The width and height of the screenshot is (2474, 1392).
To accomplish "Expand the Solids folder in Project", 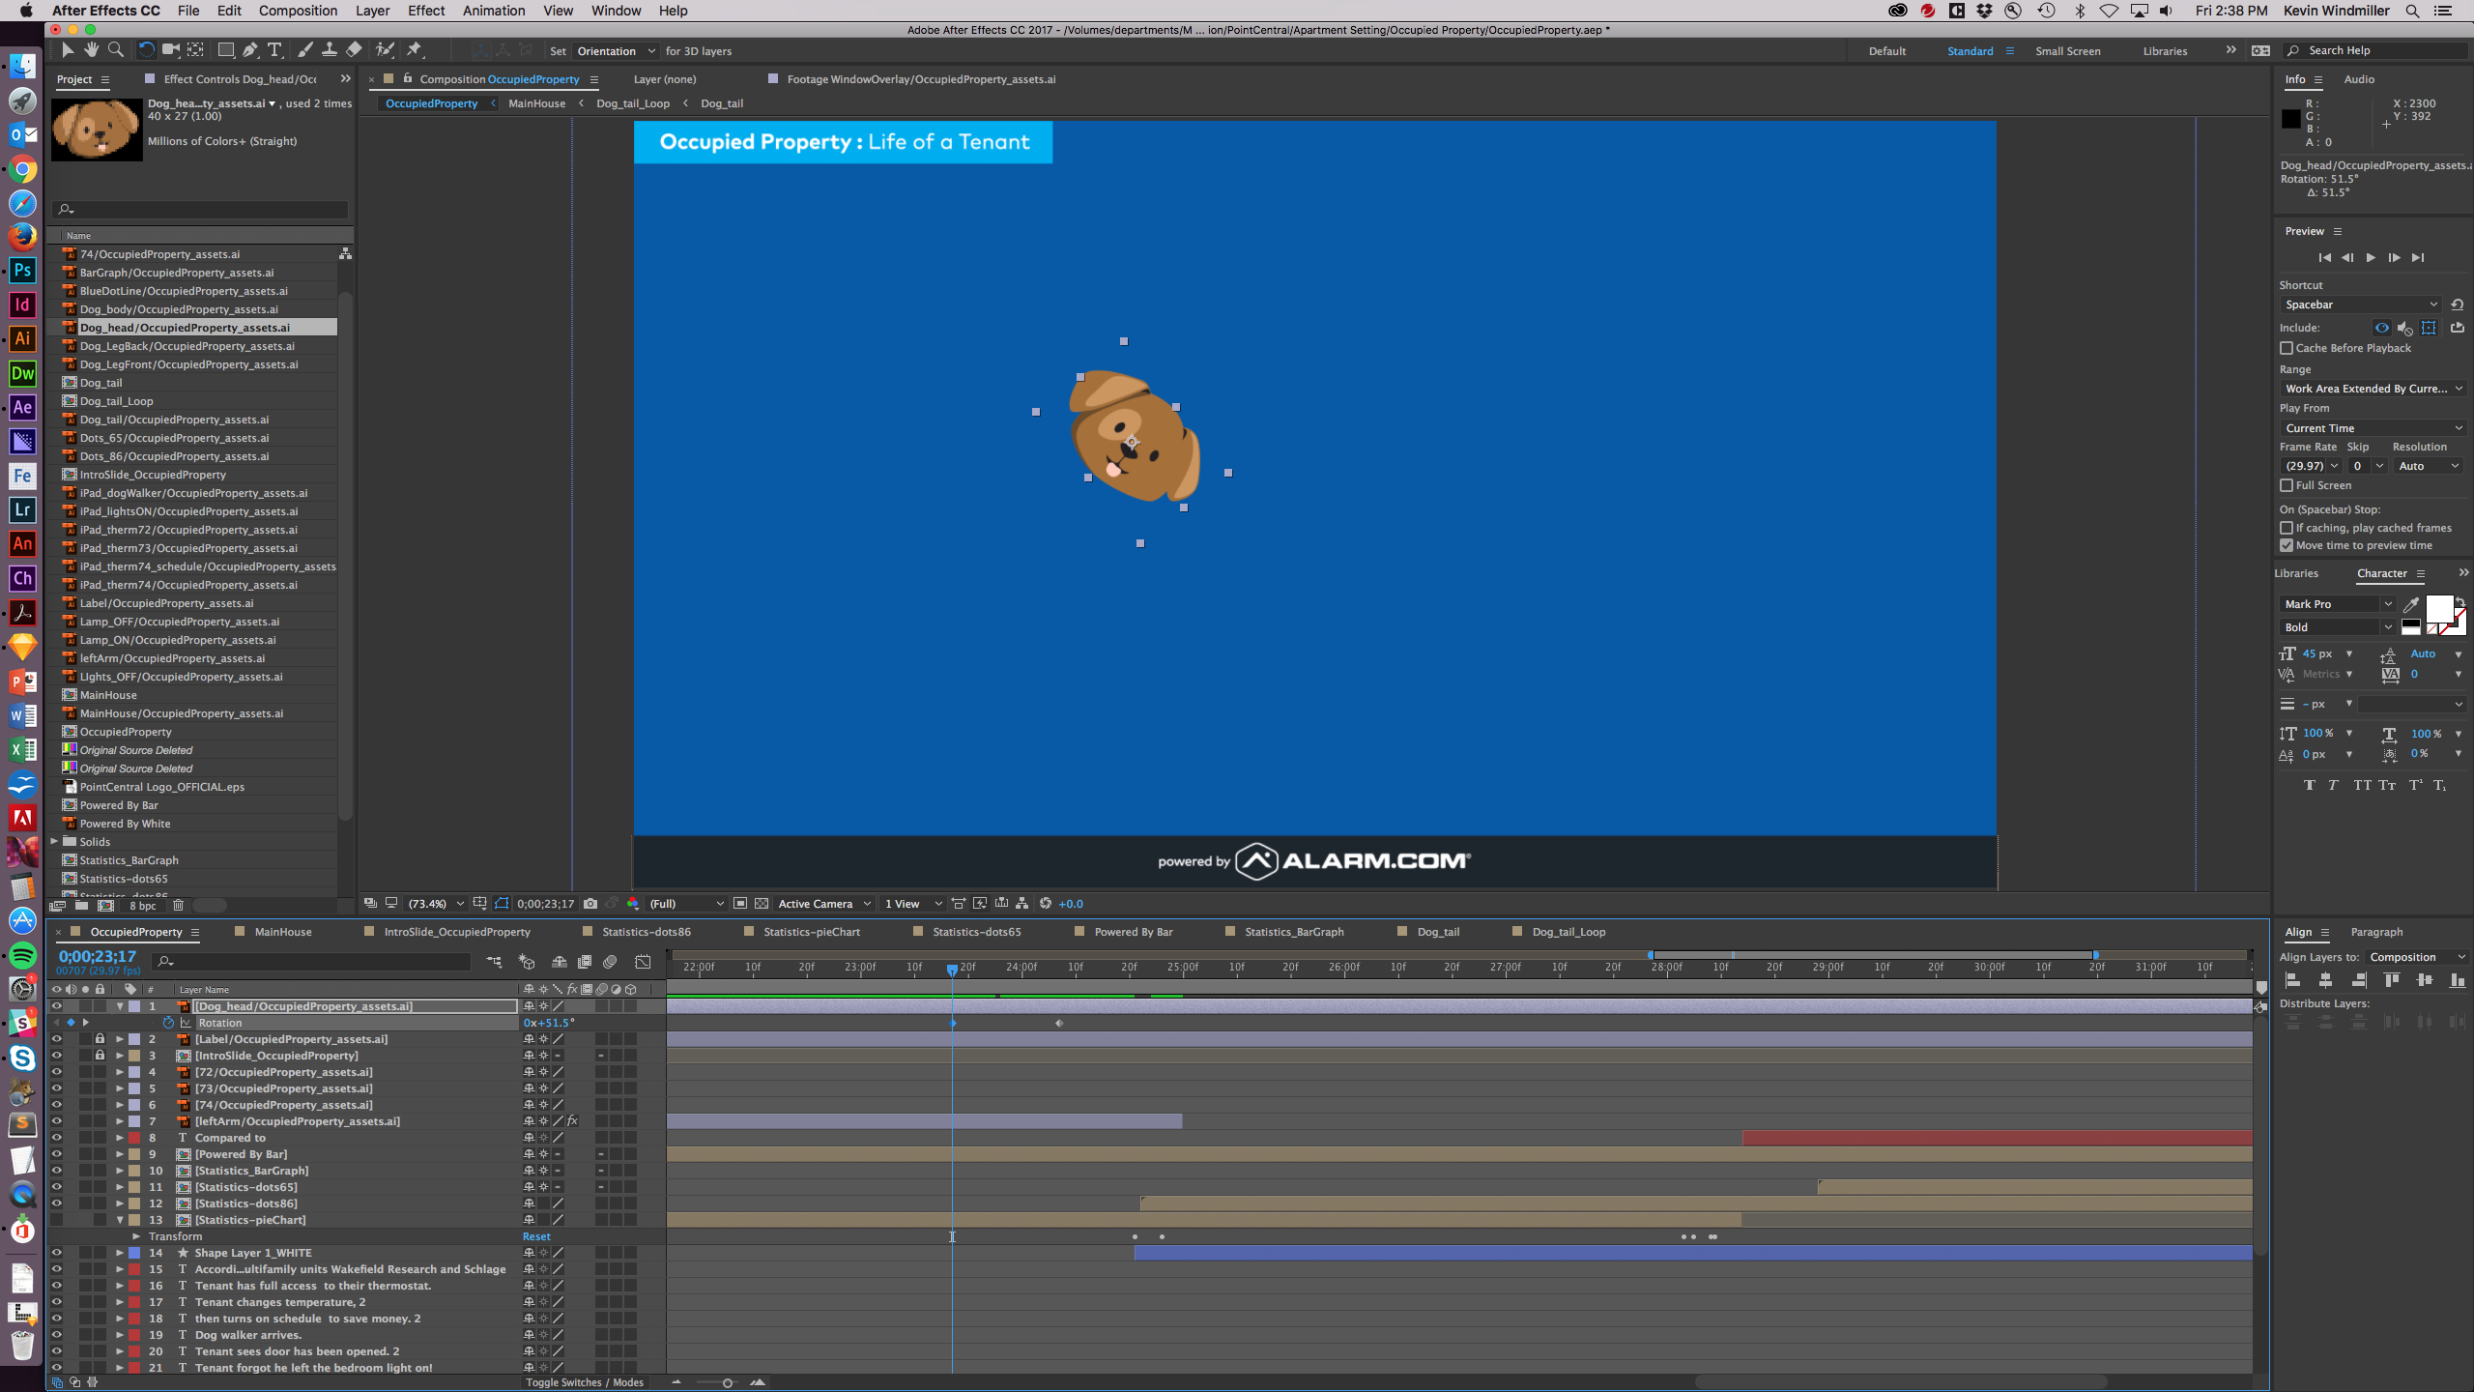I will [55, 842].
